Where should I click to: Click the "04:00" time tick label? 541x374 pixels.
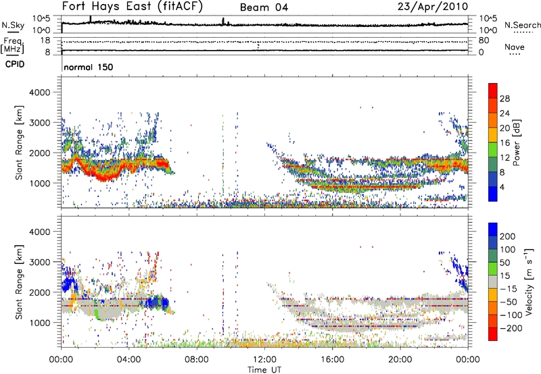[128, 360]
